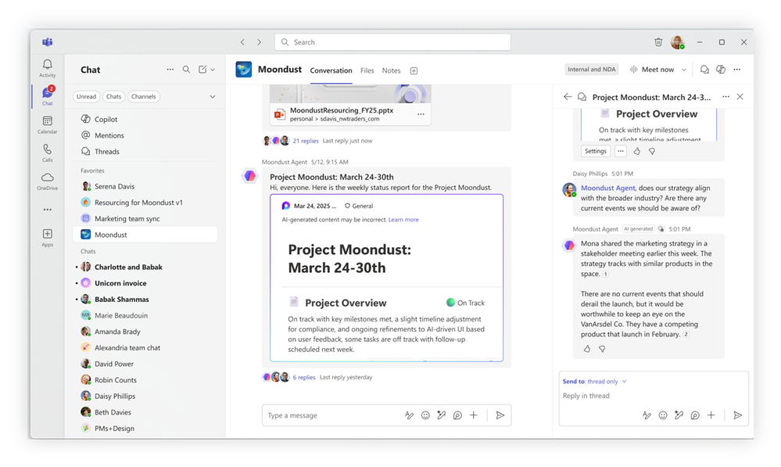Switch to the Notes tab
The width and height of the screenshot is (781, 467).
click(391, 70)
